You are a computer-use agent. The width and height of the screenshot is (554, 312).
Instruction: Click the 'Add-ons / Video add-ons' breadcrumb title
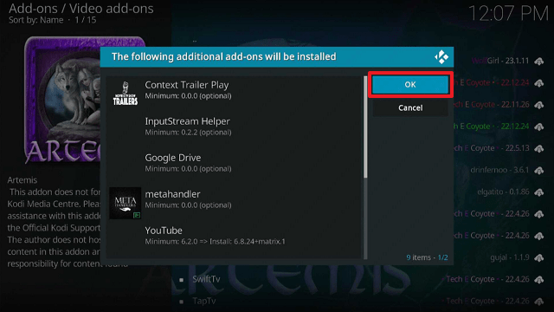81,8
